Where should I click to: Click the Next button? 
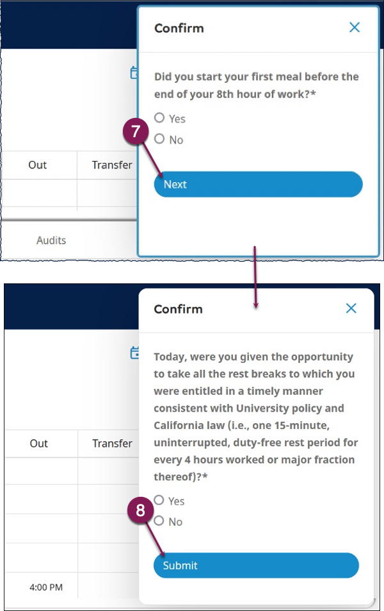tap(259, 184)
